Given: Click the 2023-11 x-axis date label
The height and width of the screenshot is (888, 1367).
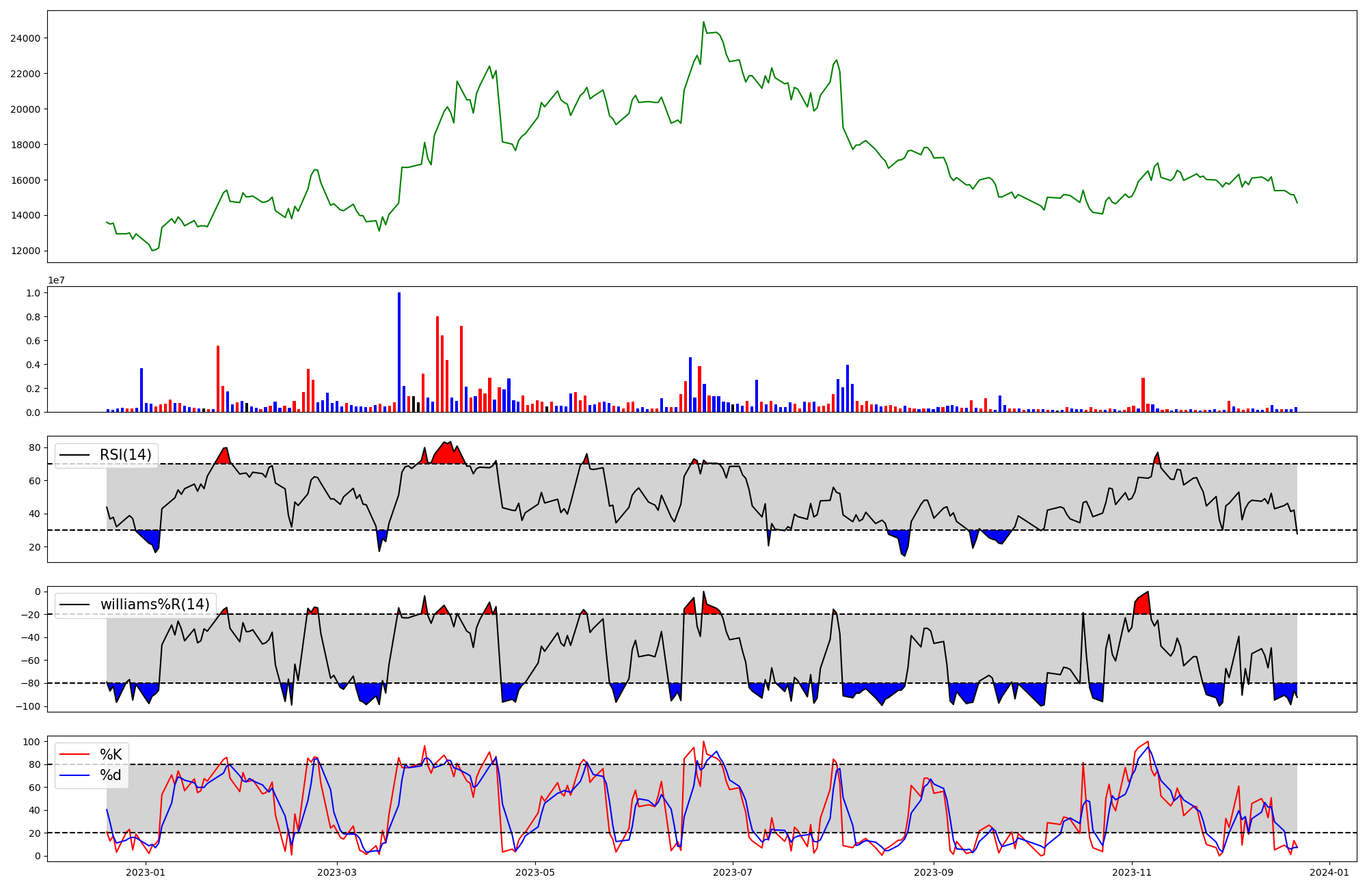Looking at the screenshot, I should 1132,872.
